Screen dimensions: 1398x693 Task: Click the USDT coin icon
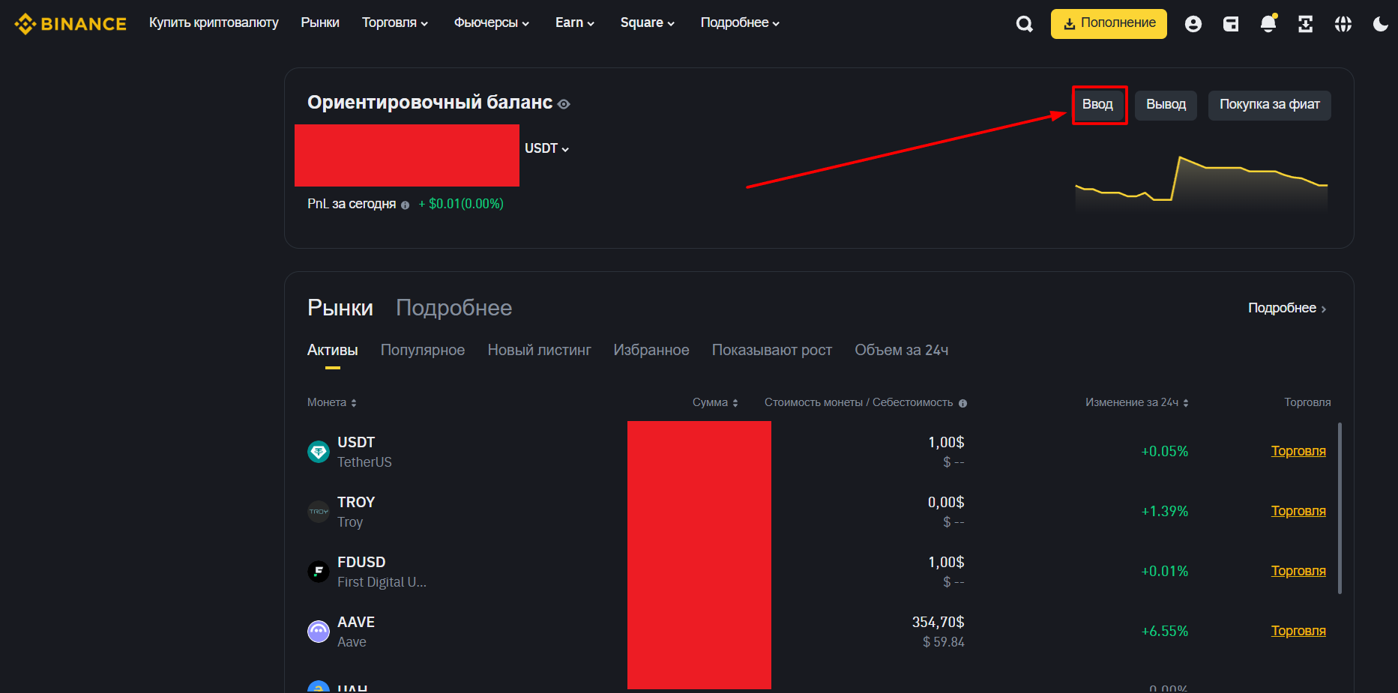tap(319, 452)
